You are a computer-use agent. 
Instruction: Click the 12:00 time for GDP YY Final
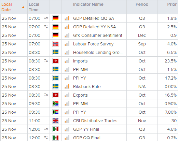pos(35,129)
